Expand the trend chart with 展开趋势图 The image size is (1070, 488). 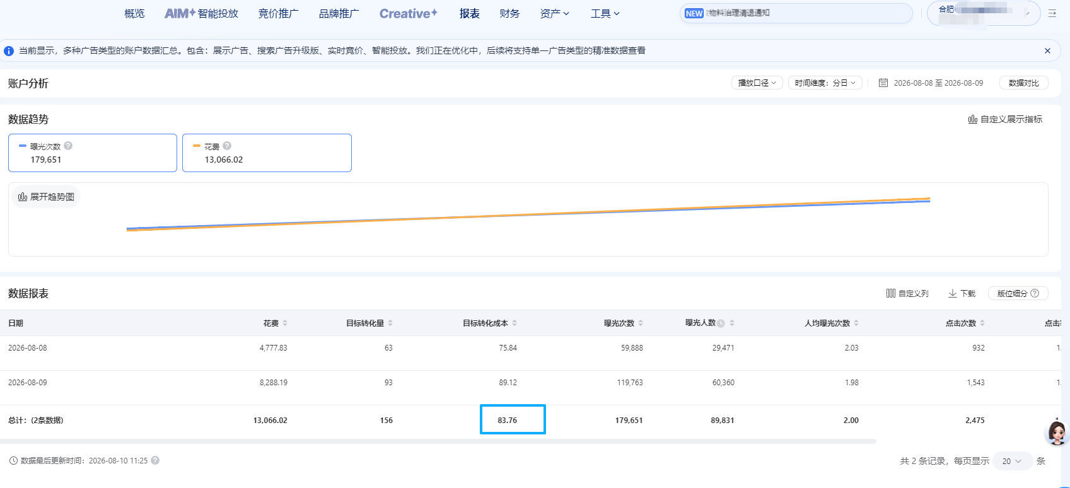(47, 197)
